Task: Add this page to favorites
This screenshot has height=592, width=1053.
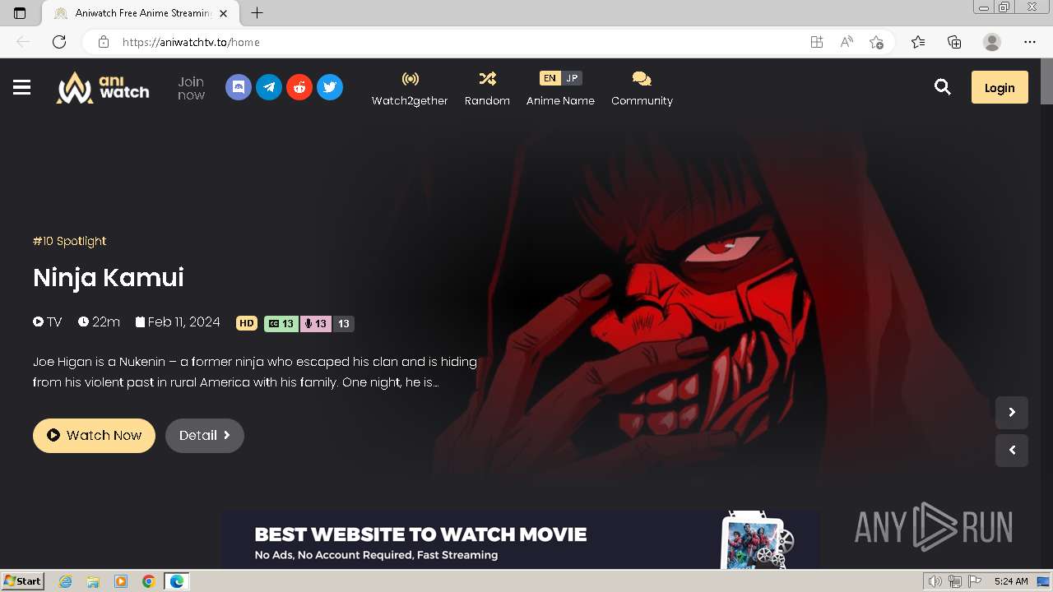Action: point(876,42)
